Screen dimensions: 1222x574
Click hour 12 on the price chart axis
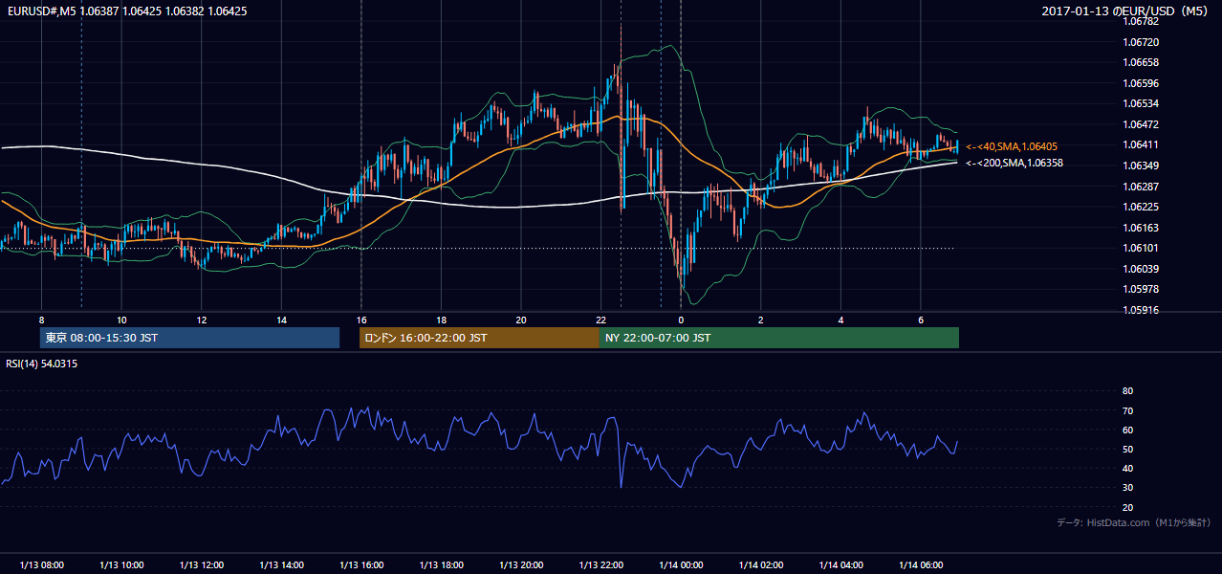(x=201, y=320)
